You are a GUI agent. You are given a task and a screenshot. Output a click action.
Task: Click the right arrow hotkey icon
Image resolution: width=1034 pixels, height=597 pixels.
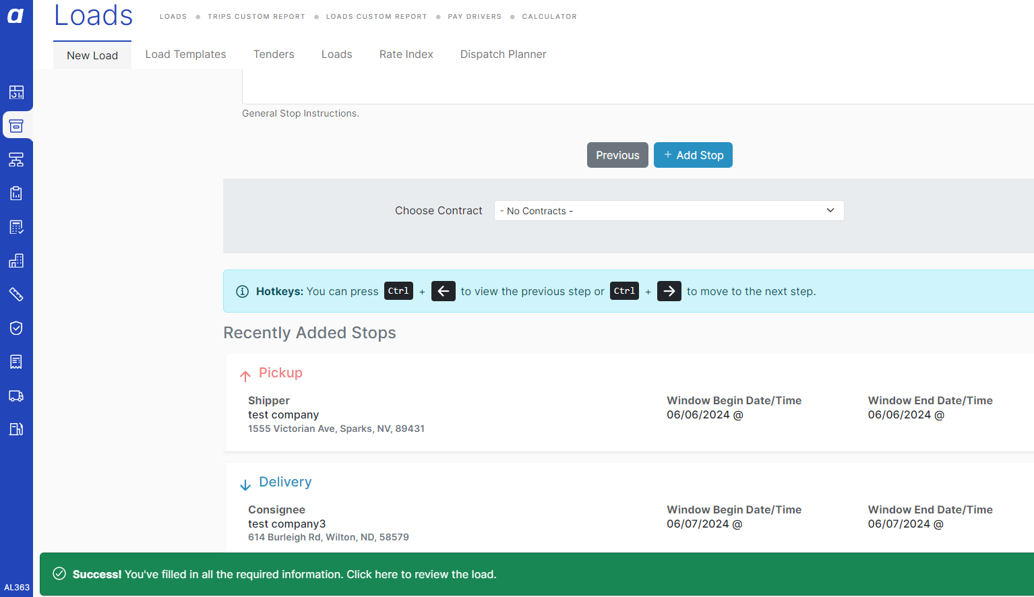[669, 291]
